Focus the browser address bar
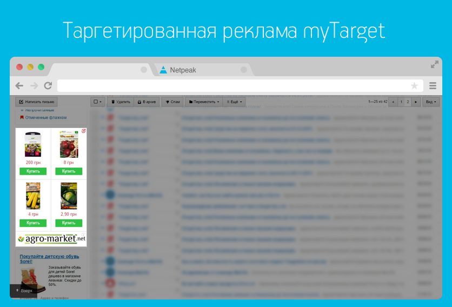452x307 pixels. click(x=240, y=85)
